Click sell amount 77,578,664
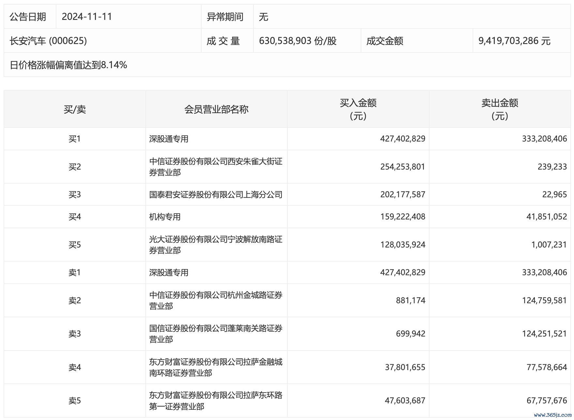Image resolution: width=574 pixels, height=420 pixels. click(547, 367)
